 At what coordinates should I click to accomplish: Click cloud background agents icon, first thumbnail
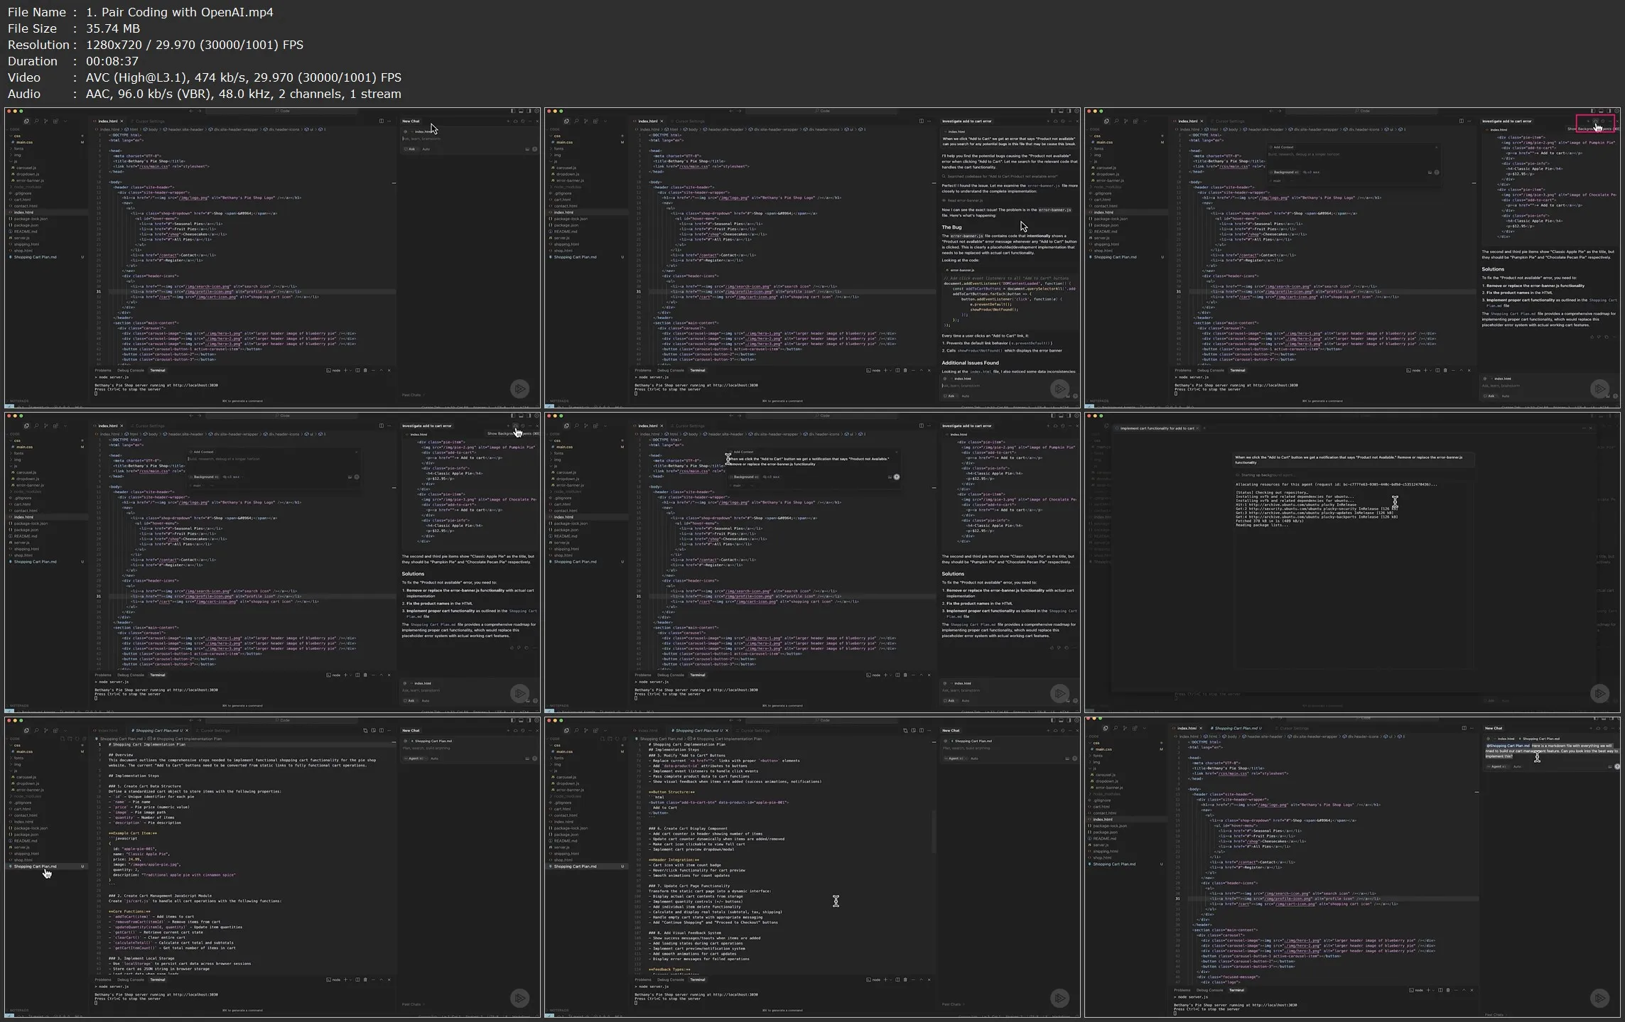click(x=516, y=121)
